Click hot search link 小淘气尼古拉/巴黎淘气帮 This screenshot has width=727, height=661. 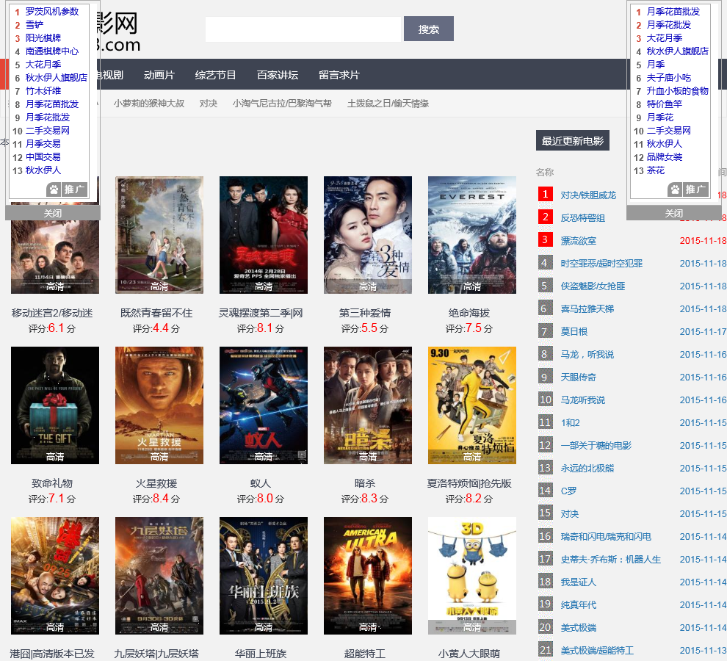pyautogui.click(x=282, y=104)
